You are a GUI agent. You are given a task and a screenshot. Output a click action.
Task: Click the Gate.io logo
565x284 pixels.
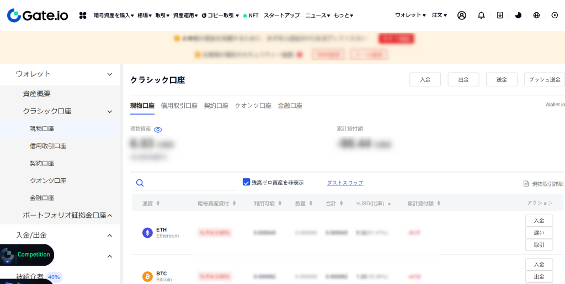(x=38, y=15)
